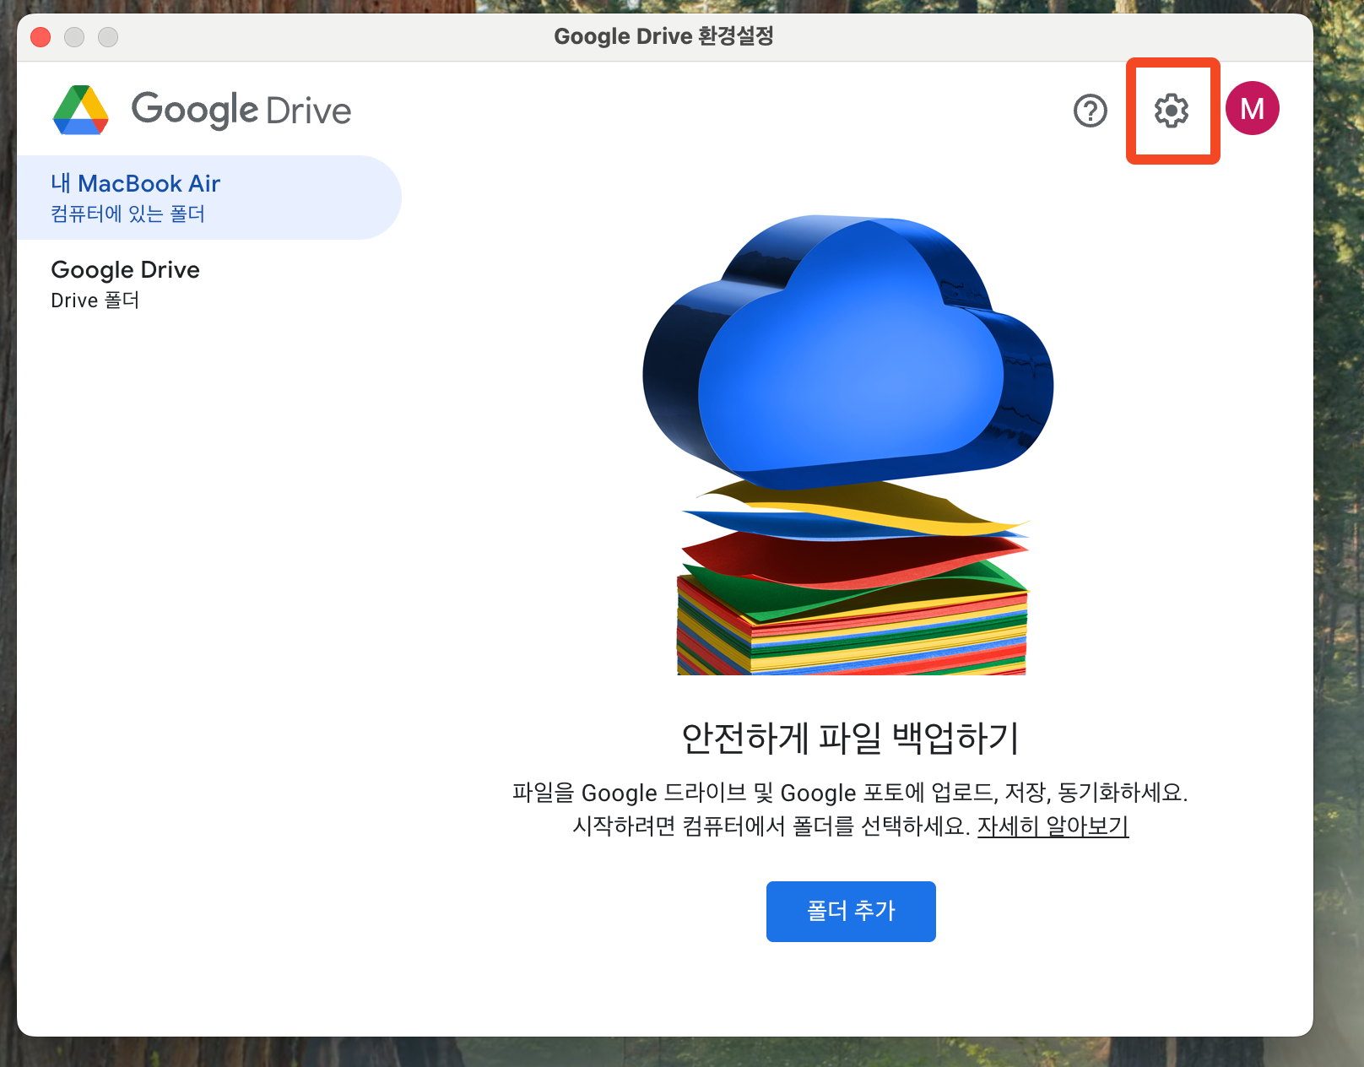Close the Google Drive 환경설정 window
The height and width of the screenshot is (1067, 1364).
(x=41, y=37)
